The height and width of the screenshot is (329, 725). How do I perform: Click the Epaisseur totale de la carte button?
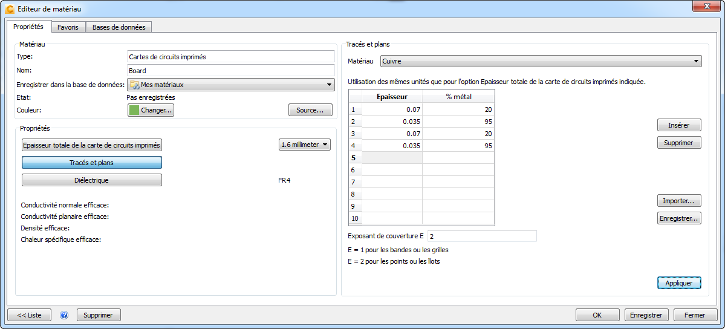point(92,145)
